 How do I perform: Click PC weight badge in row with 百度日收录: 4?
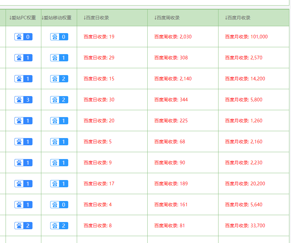(23, 205)
